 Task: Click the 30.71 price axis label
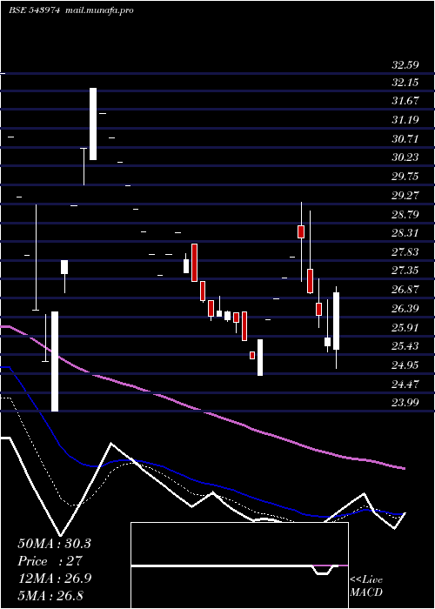point(405,138)
